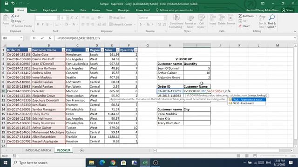
Task: Click the taskbar search box
Action: click(48, 163)
